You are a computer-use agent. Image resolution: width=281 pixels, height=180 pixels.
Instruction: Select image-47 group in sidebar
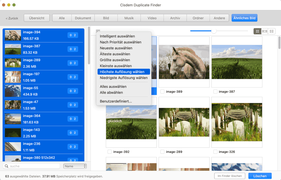pos(43,105)
